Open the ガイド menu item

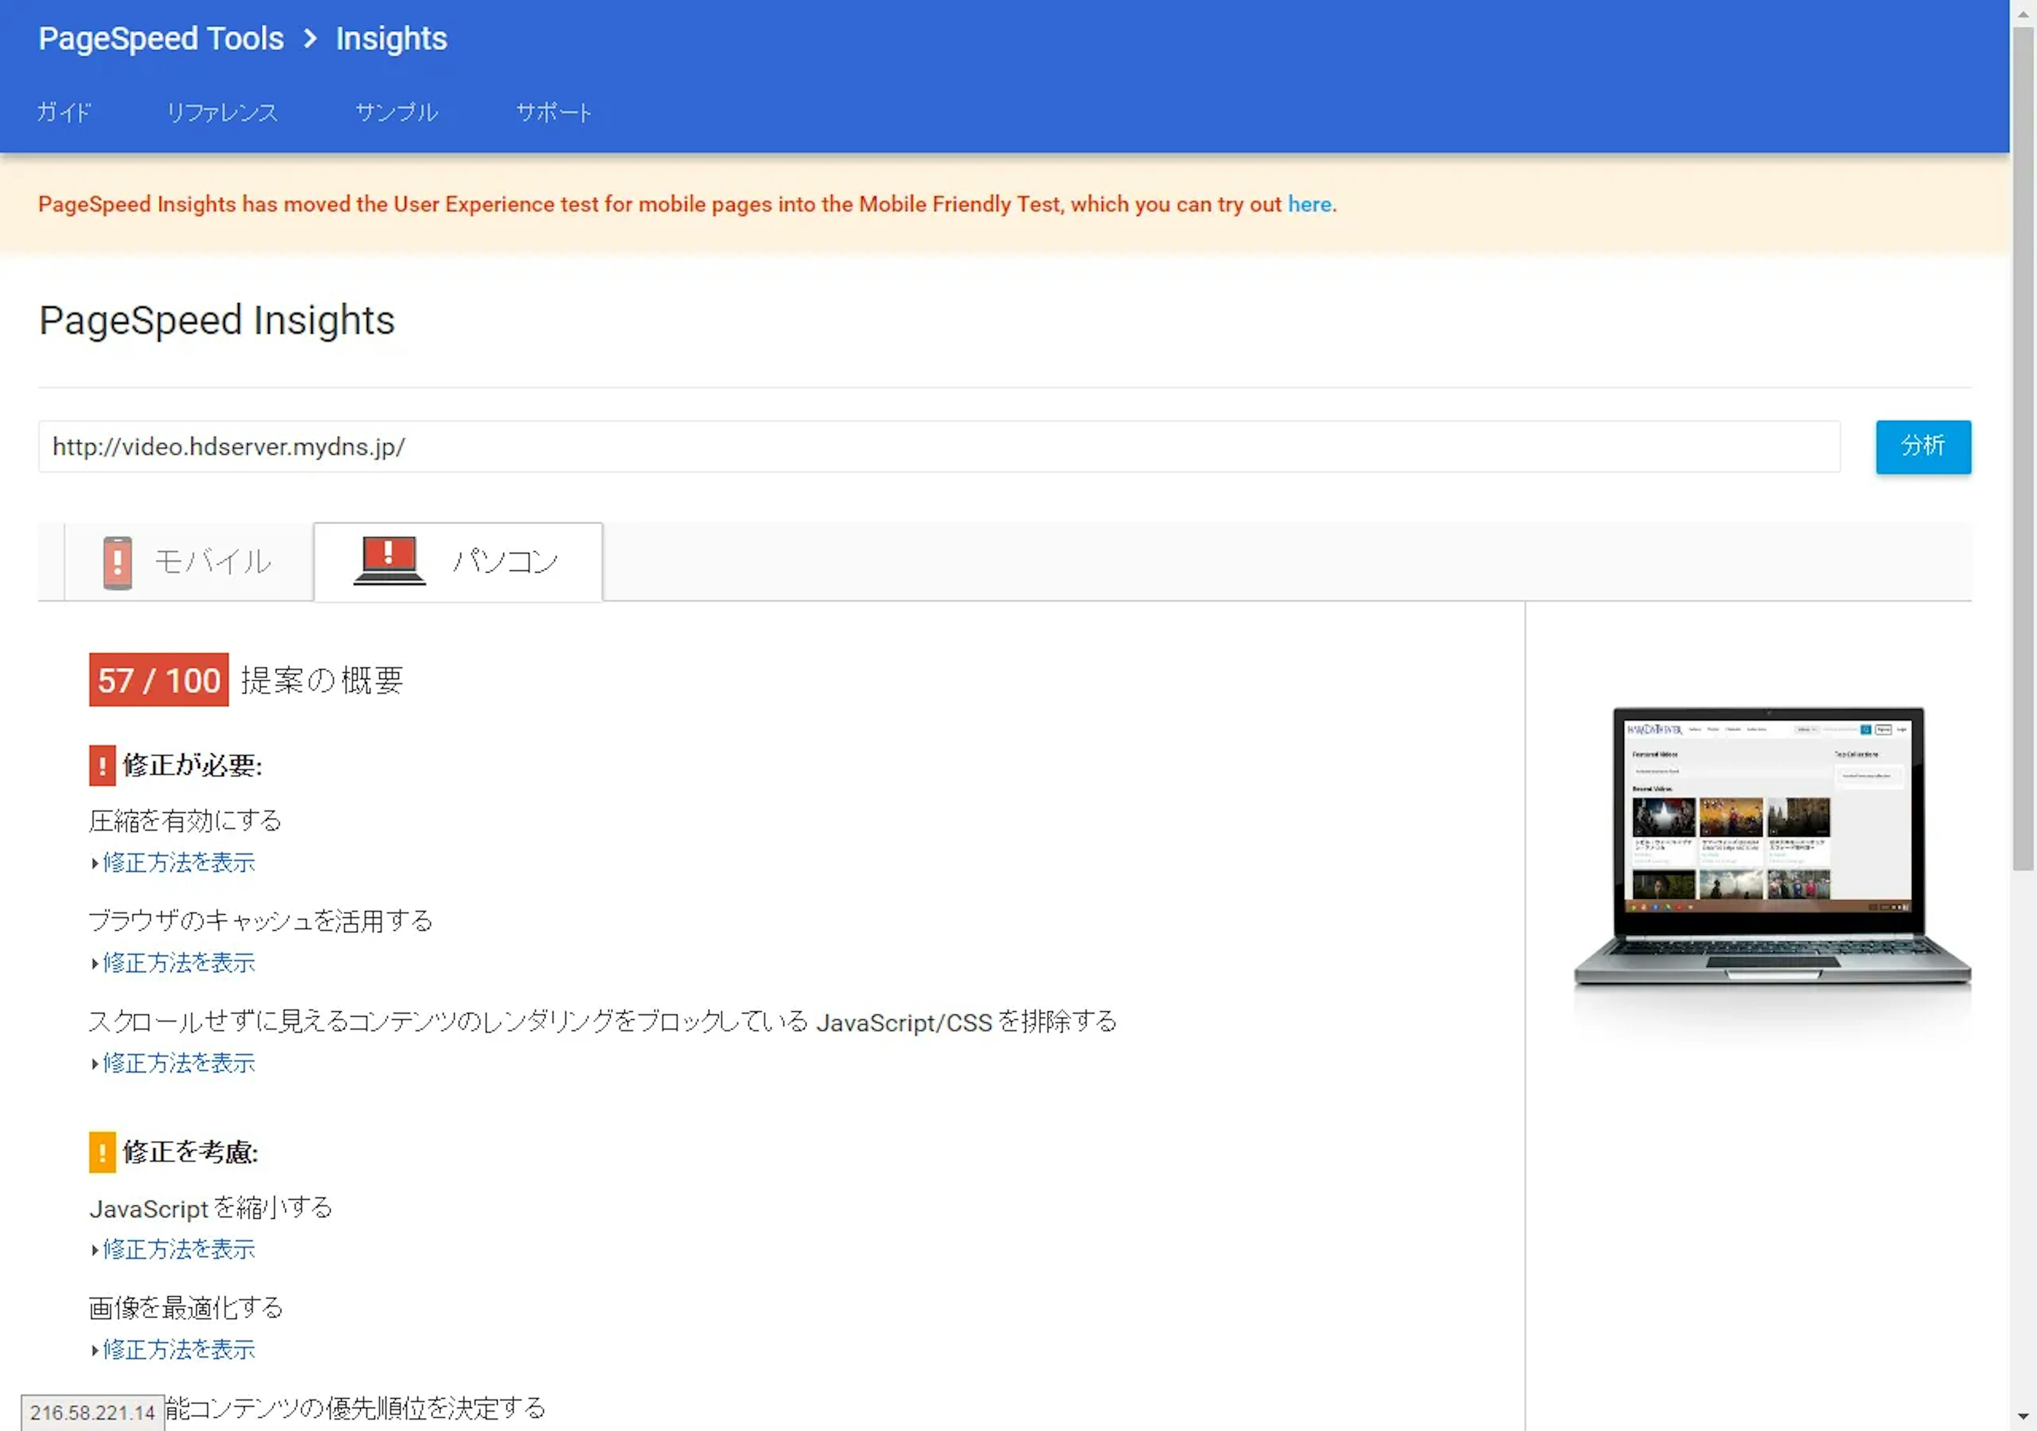[x=64, y=112]
